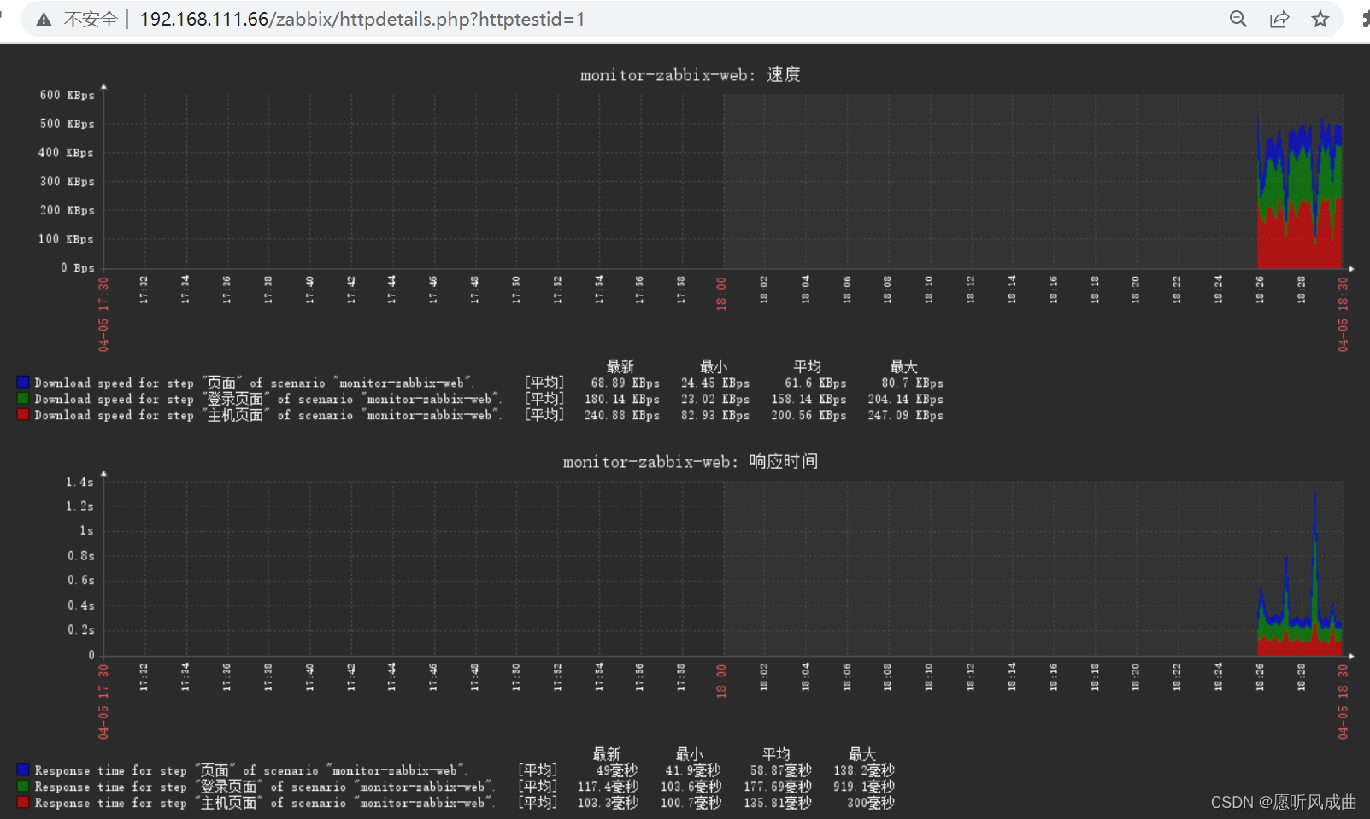
Task: Click the average response value 58.87毫秒
Action: (x=781, y=771)
